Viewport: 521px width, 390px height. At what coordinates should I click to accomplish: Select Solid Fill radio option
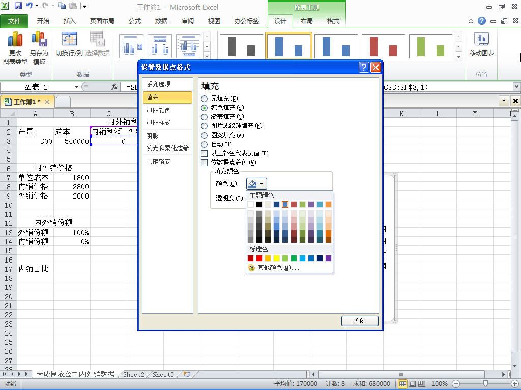pos(205,108)
